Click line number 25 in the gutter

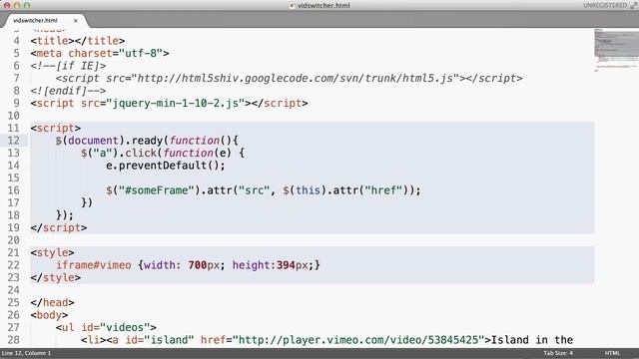click(13, 303)
